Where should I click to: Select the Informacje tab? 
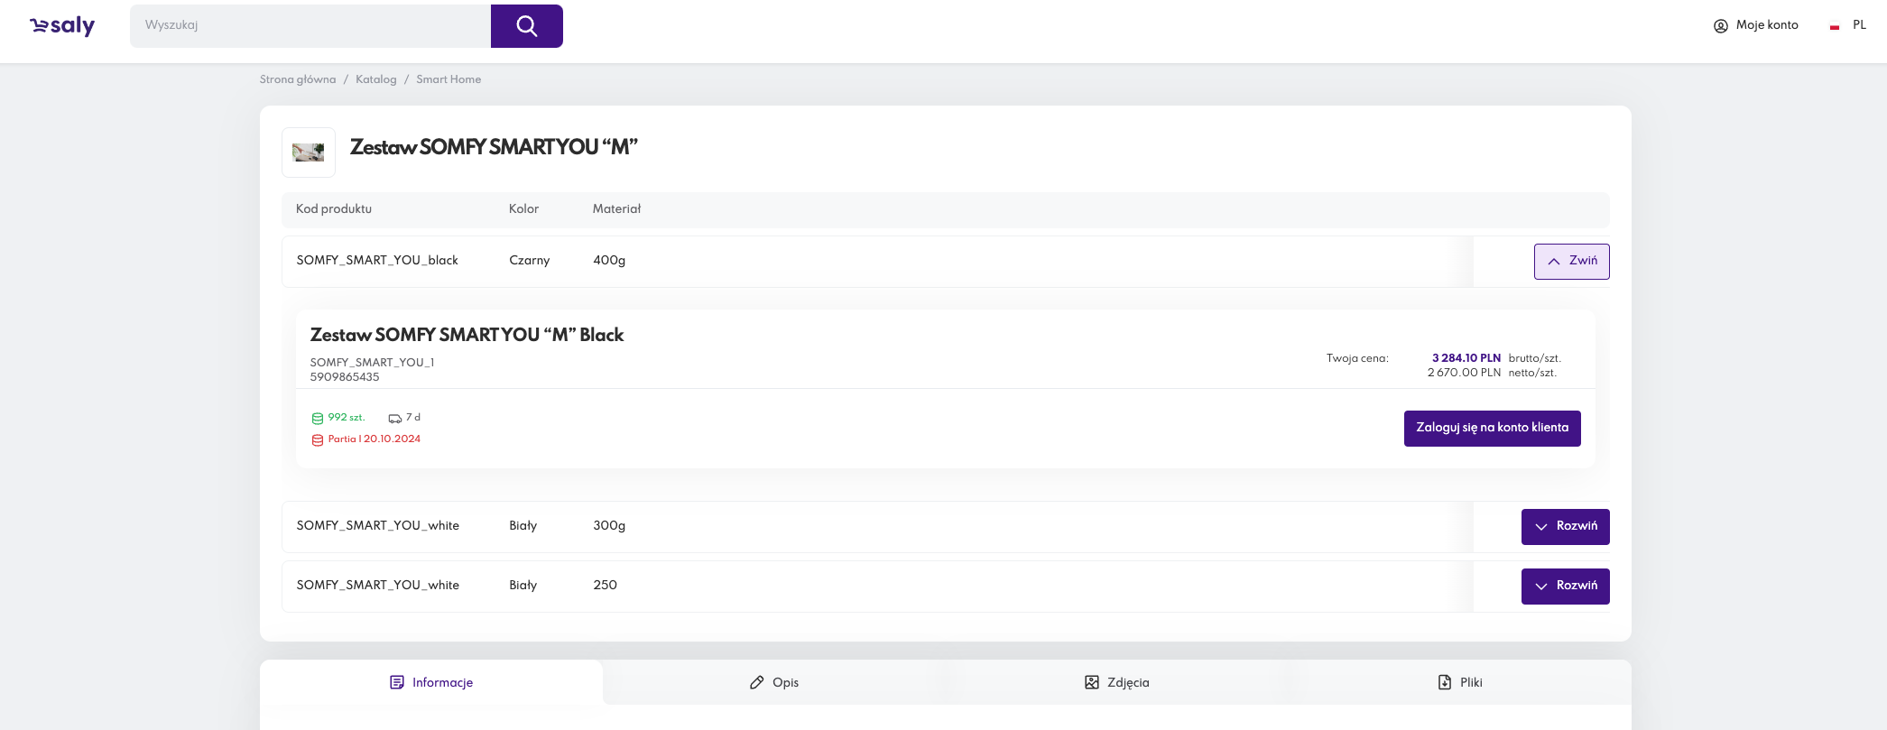click(x=431, y=683)
